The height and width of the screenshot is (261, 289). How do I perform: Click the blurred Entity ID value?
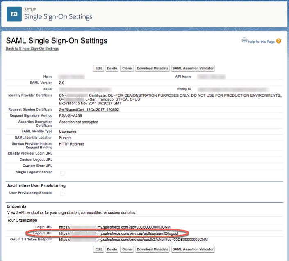point(233,89)
